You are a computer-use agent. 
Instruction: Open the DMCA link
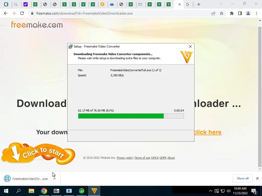pos(155,158)
